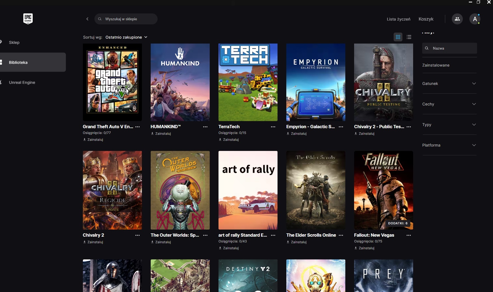The height and width of the screenshot is (292, 493).
Task: Open the Fallout New Vegas cover
Action: tap(383, 190)
